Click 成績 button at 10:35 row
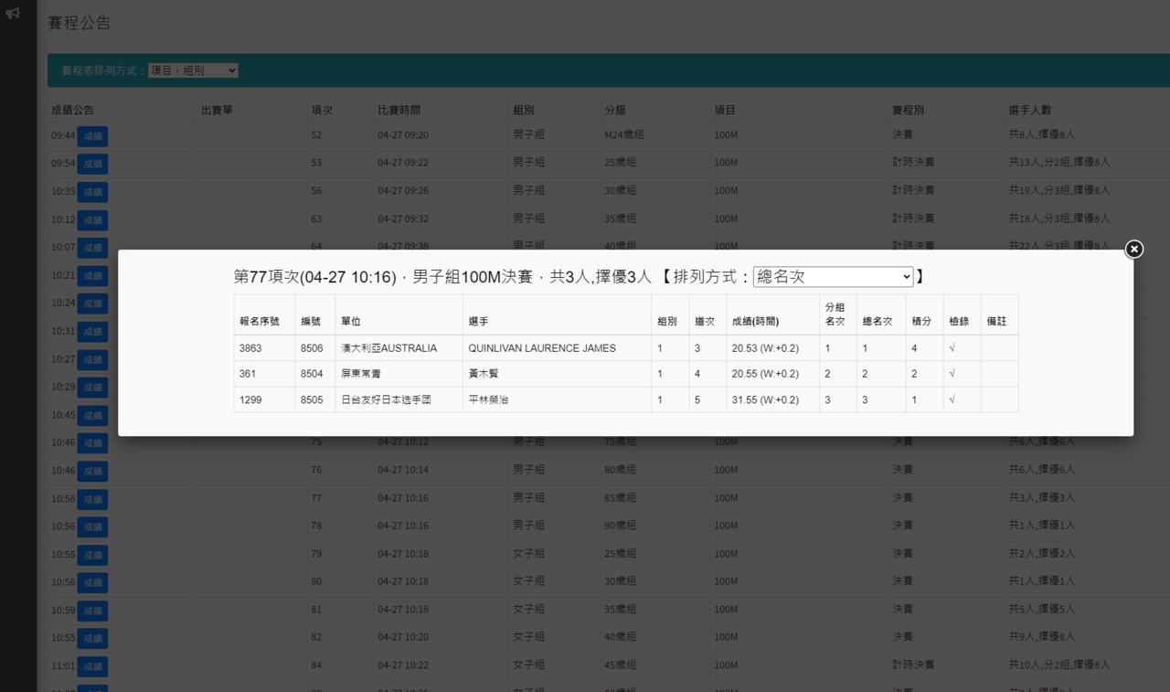 coord(92,192)
